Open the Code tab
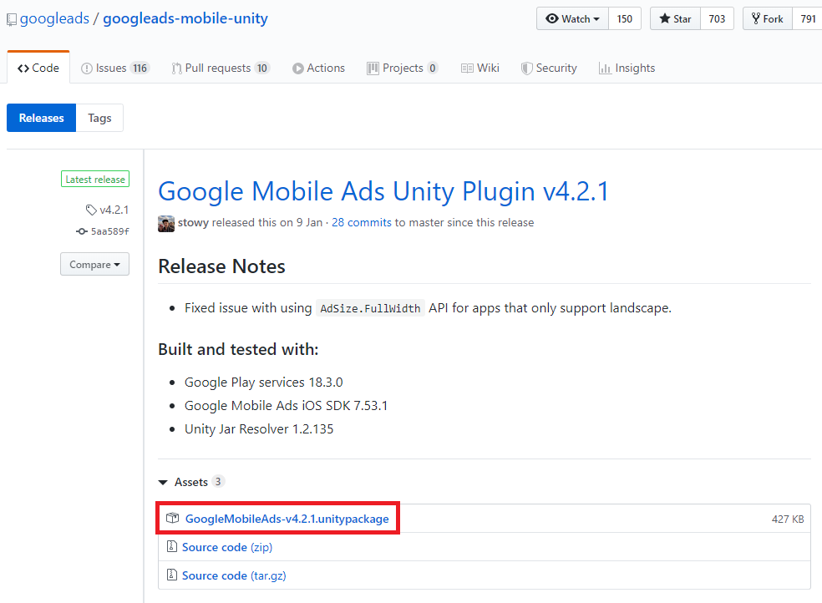The image size is (822, 603). tap(38, 68)
